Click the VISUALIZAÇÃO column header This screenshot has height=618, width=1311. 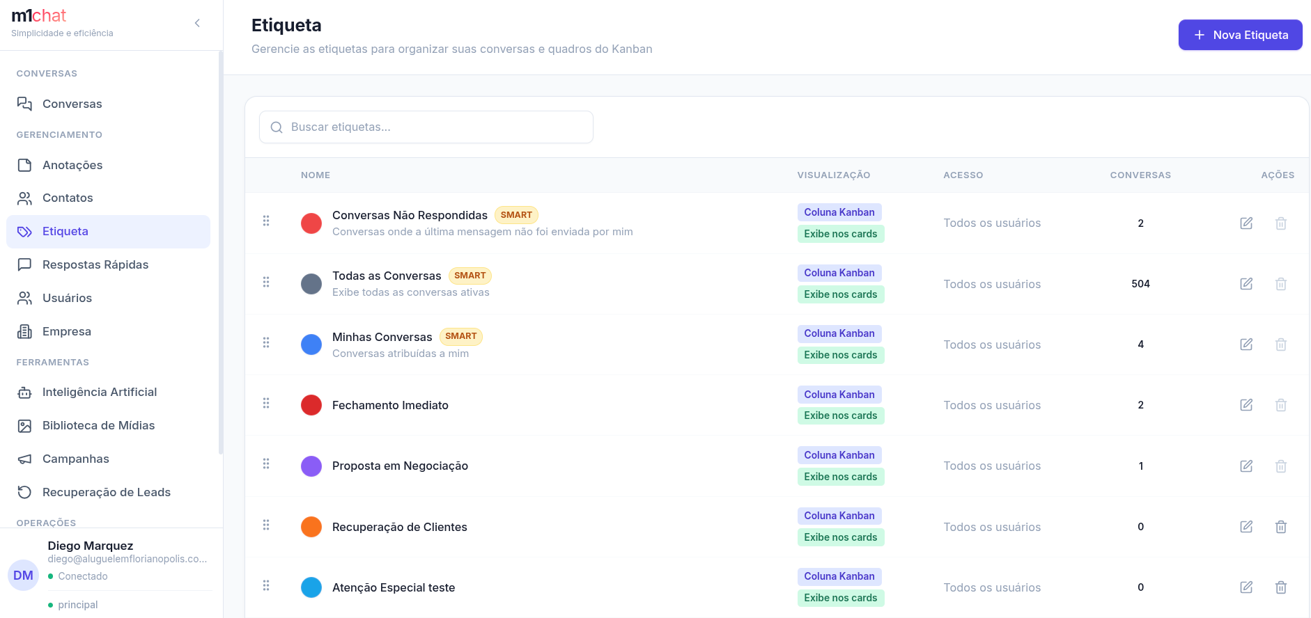pos(834,175)
